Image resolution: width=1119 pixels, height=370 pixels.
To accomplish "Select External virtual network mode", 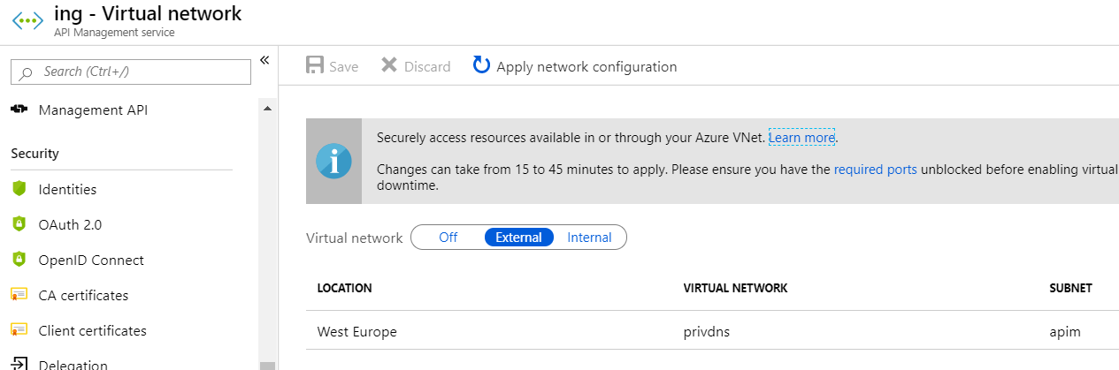I will 518,238.
